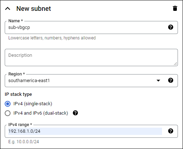Select the IPv4 and IPv6 (dual-stack) radio button
Image resolution: width=183 pixels, height=149 pixels.
(x=8, y=113)
